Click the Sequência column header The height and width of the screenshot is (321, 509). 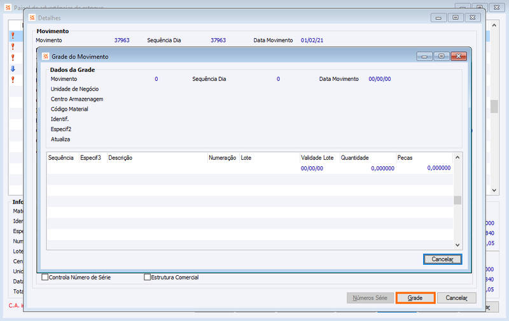[x=60, y=158]
